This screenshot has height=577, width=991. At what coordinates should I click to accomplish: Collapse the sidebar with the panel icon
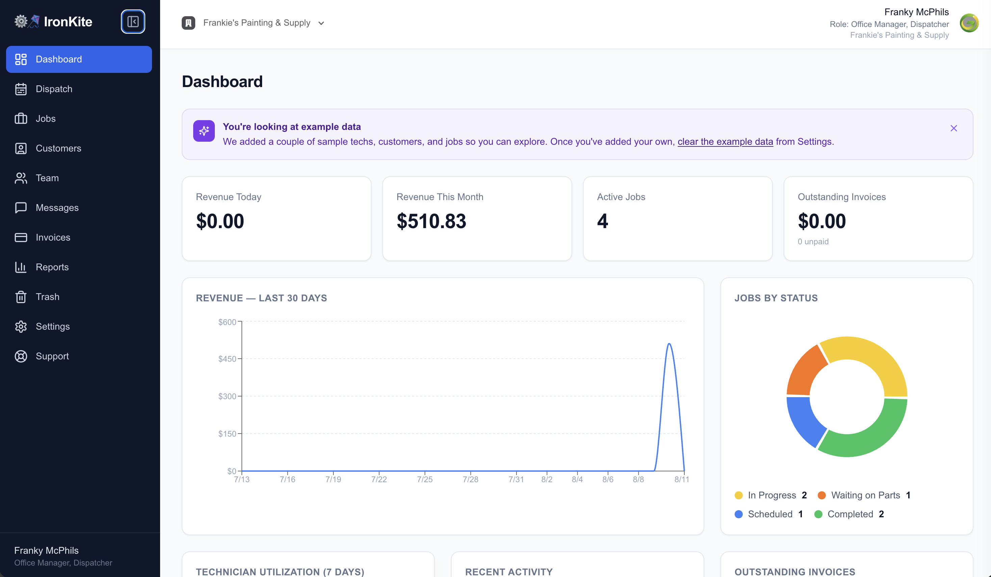[133, 22]
